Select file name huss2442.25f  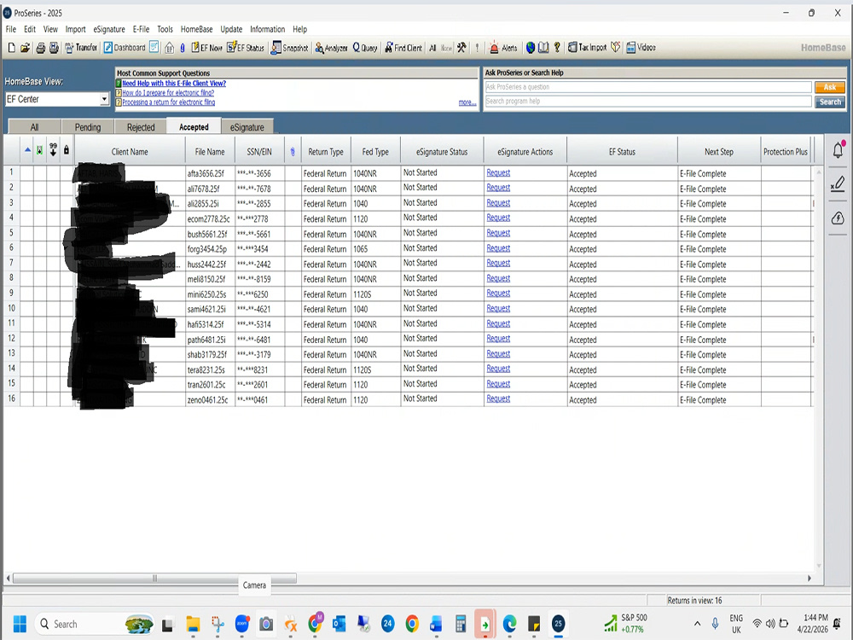[x=206, y=265]
